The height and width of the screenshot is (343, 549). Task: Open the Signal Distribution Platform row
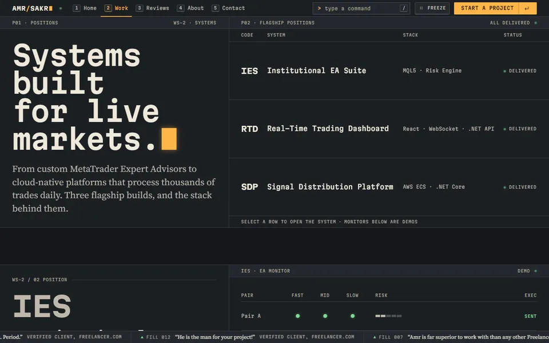389,187
